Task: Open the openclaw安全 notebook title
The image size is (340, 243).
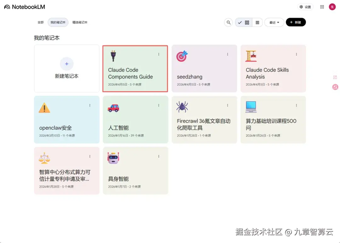Action: 55,128
